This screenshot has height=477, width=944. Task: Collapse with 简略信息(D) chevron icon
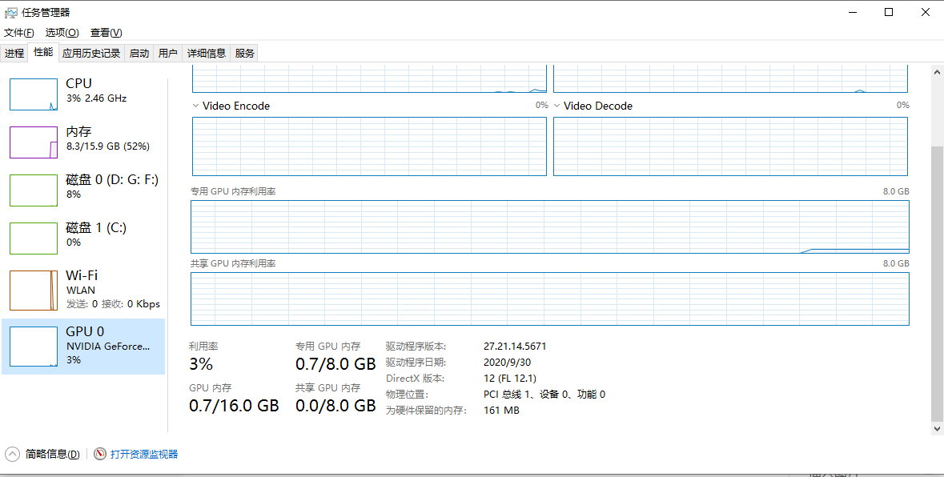[x=12, y=454]
